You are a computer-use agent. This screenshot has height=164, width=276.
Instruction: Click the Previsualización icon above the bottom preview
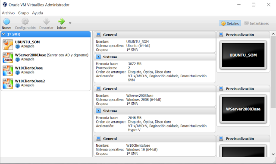click(x=221, y=139)
